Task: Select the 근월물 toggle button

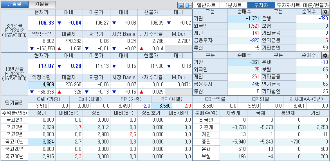Action: 14,4
